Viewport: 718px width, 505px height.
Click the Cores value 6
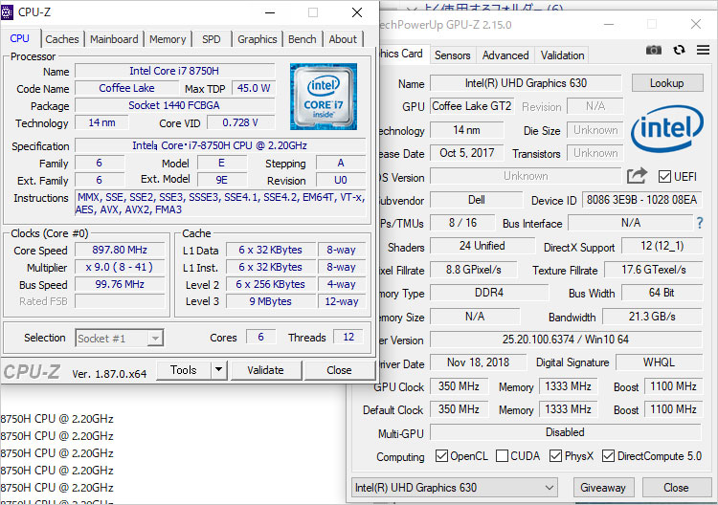[260, 337]
